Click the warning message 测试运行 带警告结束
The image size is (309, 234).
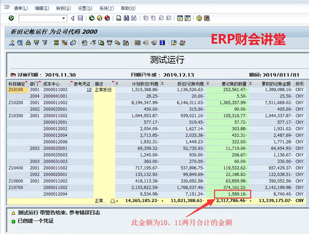(x=59, y=213)
